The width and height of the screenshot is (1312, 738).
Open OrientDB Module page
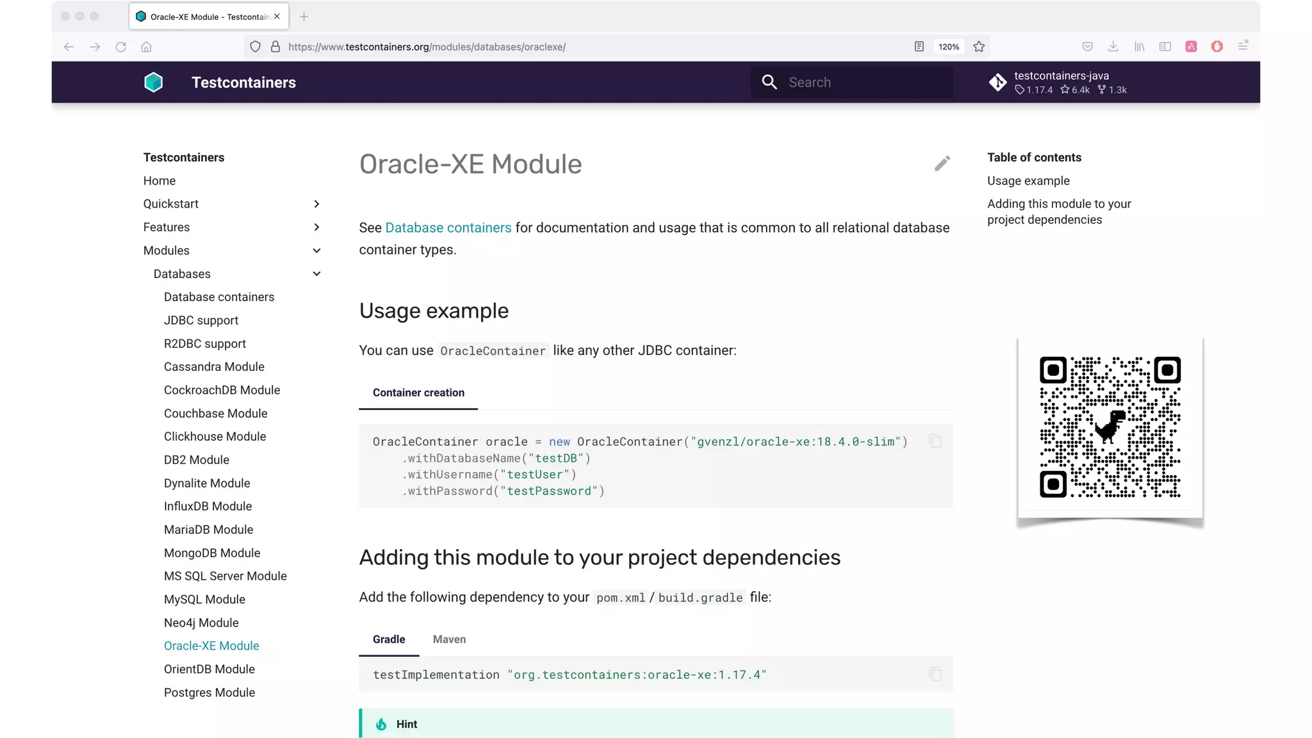click(209, 669)
